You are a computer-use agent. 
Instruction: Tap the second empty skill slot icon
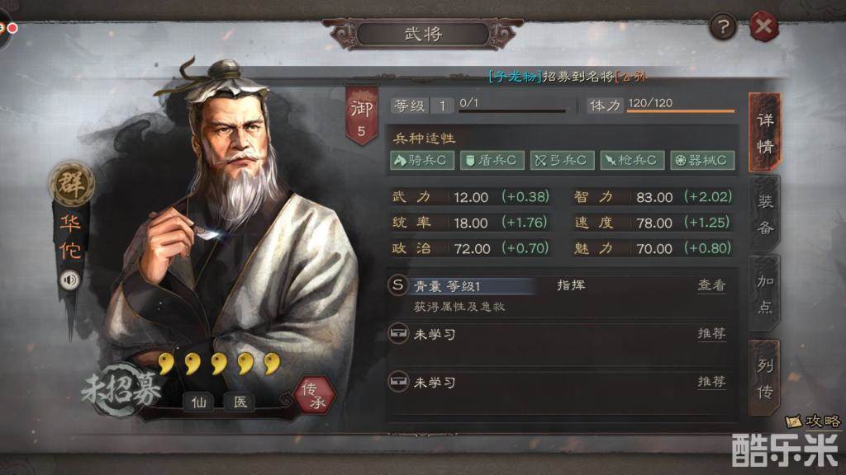coord(398,382)
